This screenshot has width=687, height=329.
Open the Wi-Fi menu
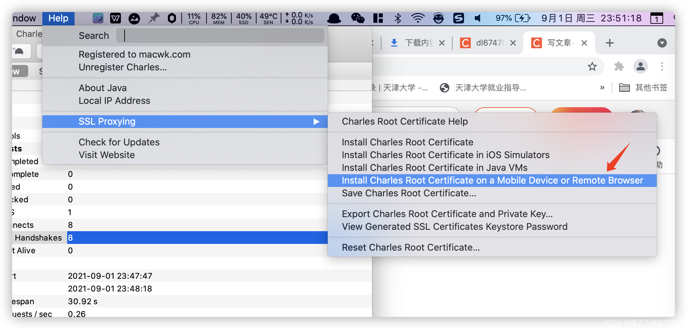coord(418,18)
